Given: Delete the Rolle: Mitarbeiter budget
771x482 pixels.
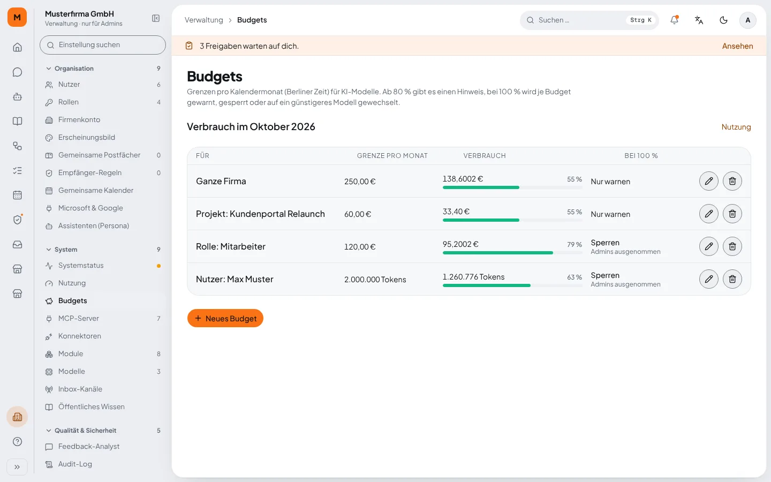Looking at the screenshot, I should (732, 246).
